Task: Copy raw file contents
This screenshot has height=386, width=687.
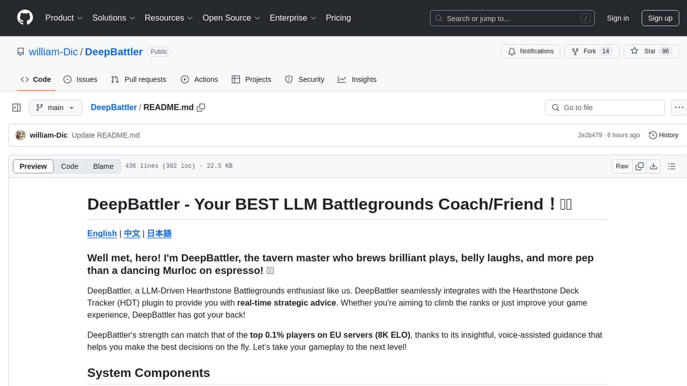Action: [x=640, y=166]
